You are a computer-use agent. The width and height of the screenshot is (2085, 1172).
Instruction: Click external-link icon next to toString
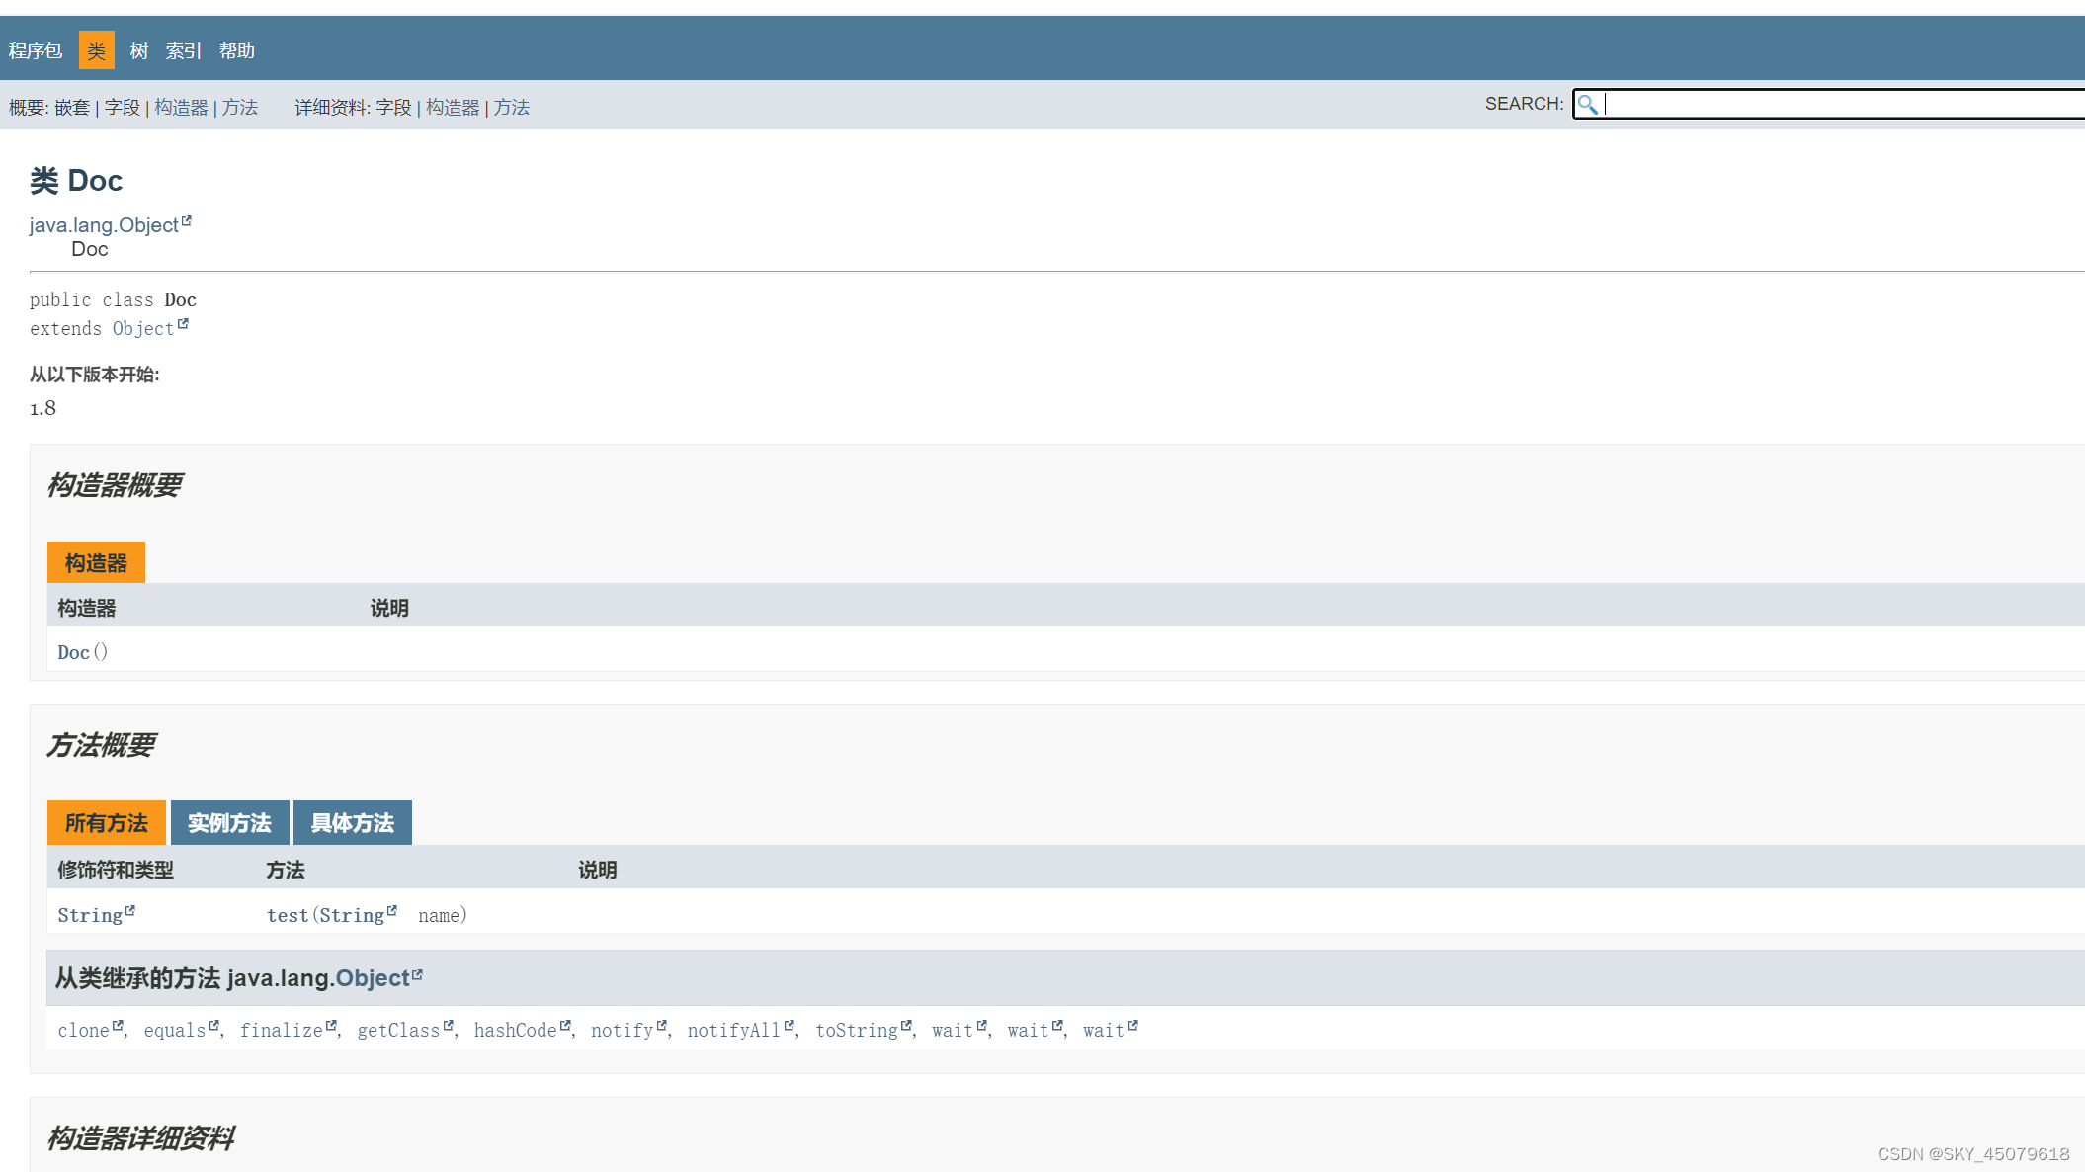tap(906, 1026)
